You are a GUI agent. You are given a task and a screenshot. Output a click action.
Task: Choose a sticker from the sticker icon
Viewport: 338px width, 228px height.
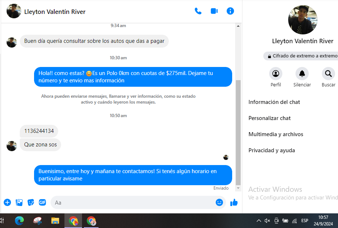point(31,202)
